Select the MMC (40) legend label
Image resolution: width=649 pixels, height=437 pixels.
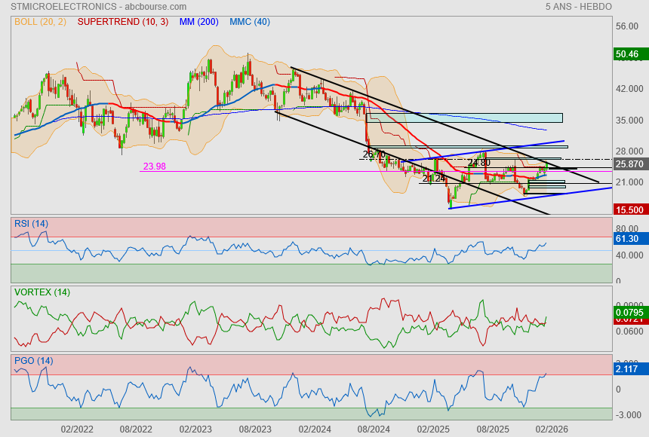click(x=249, y=22)
